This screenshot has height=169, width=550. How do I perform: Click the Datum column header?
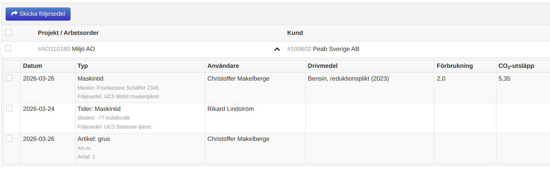(33, 66)
